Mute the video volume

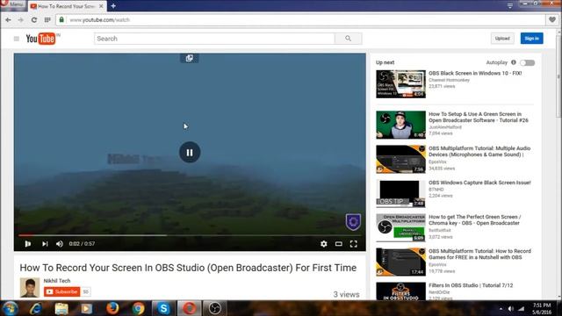(60, 244)
